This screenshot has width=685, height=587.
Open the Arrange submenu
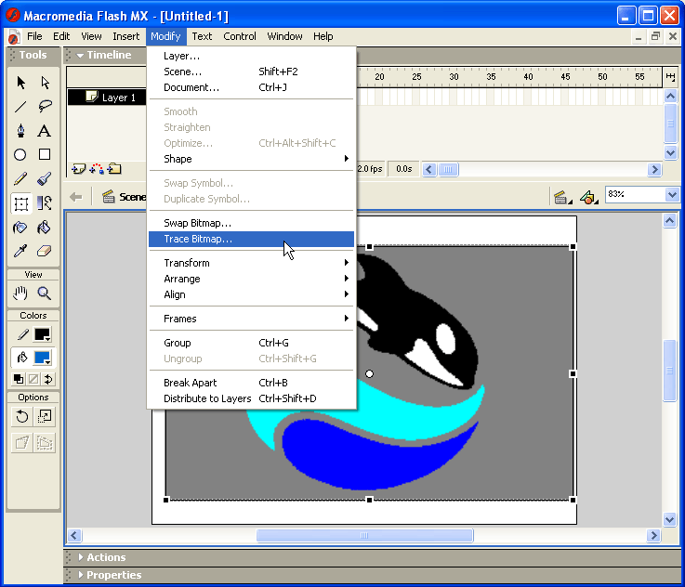(251, 279)
